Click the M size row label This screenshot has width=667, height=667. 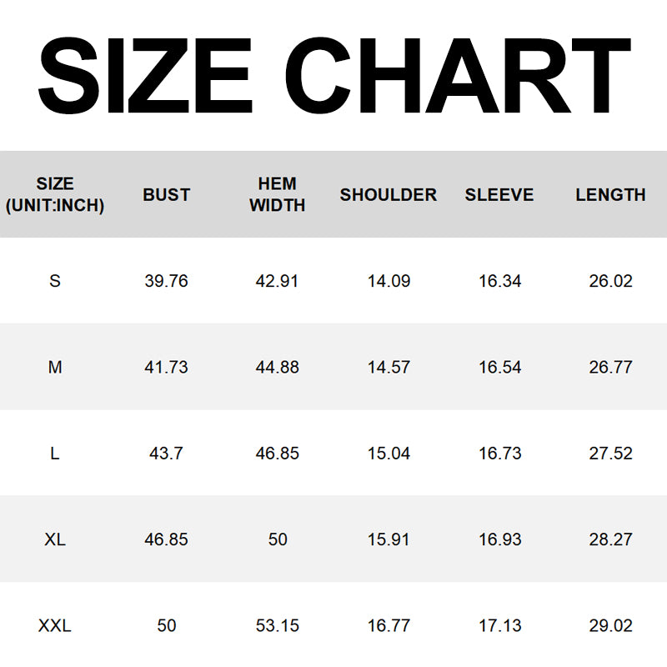click(55, 367)
